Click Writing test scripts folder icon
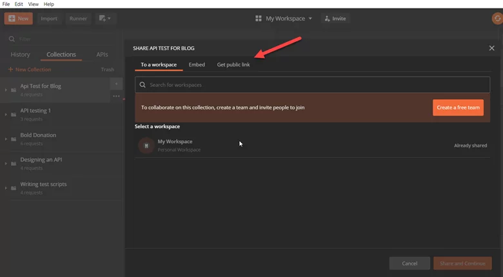The image size is (503, 277). click(14, 188)
